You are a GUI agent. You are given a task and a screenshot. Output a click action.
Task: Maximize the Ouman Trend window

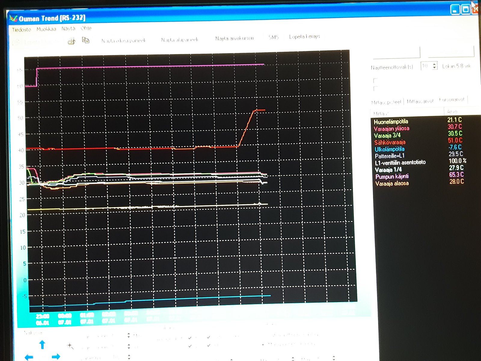tap(465, 10)
